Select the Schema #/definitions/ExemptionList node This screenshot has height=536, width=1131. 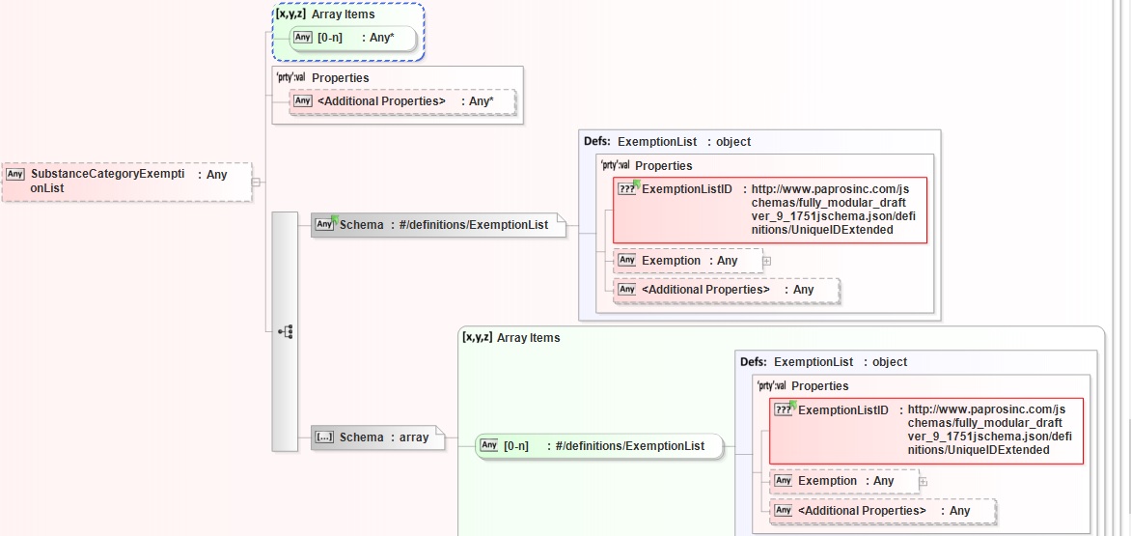438,225
